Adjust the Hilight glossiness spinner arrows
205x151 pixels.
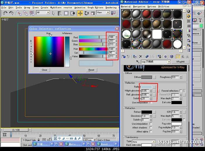[151, 91]
